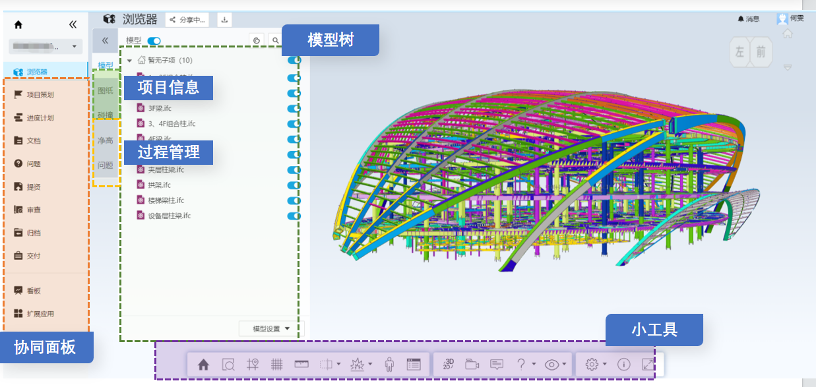The height and width of the screenshot is (387, 816).
Task: Show the grid overlay tool
Action: click(x=277, y=364)
